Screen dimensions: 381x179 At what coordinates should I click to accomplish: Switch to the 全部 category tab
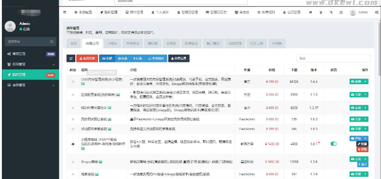tap(74, 43)
